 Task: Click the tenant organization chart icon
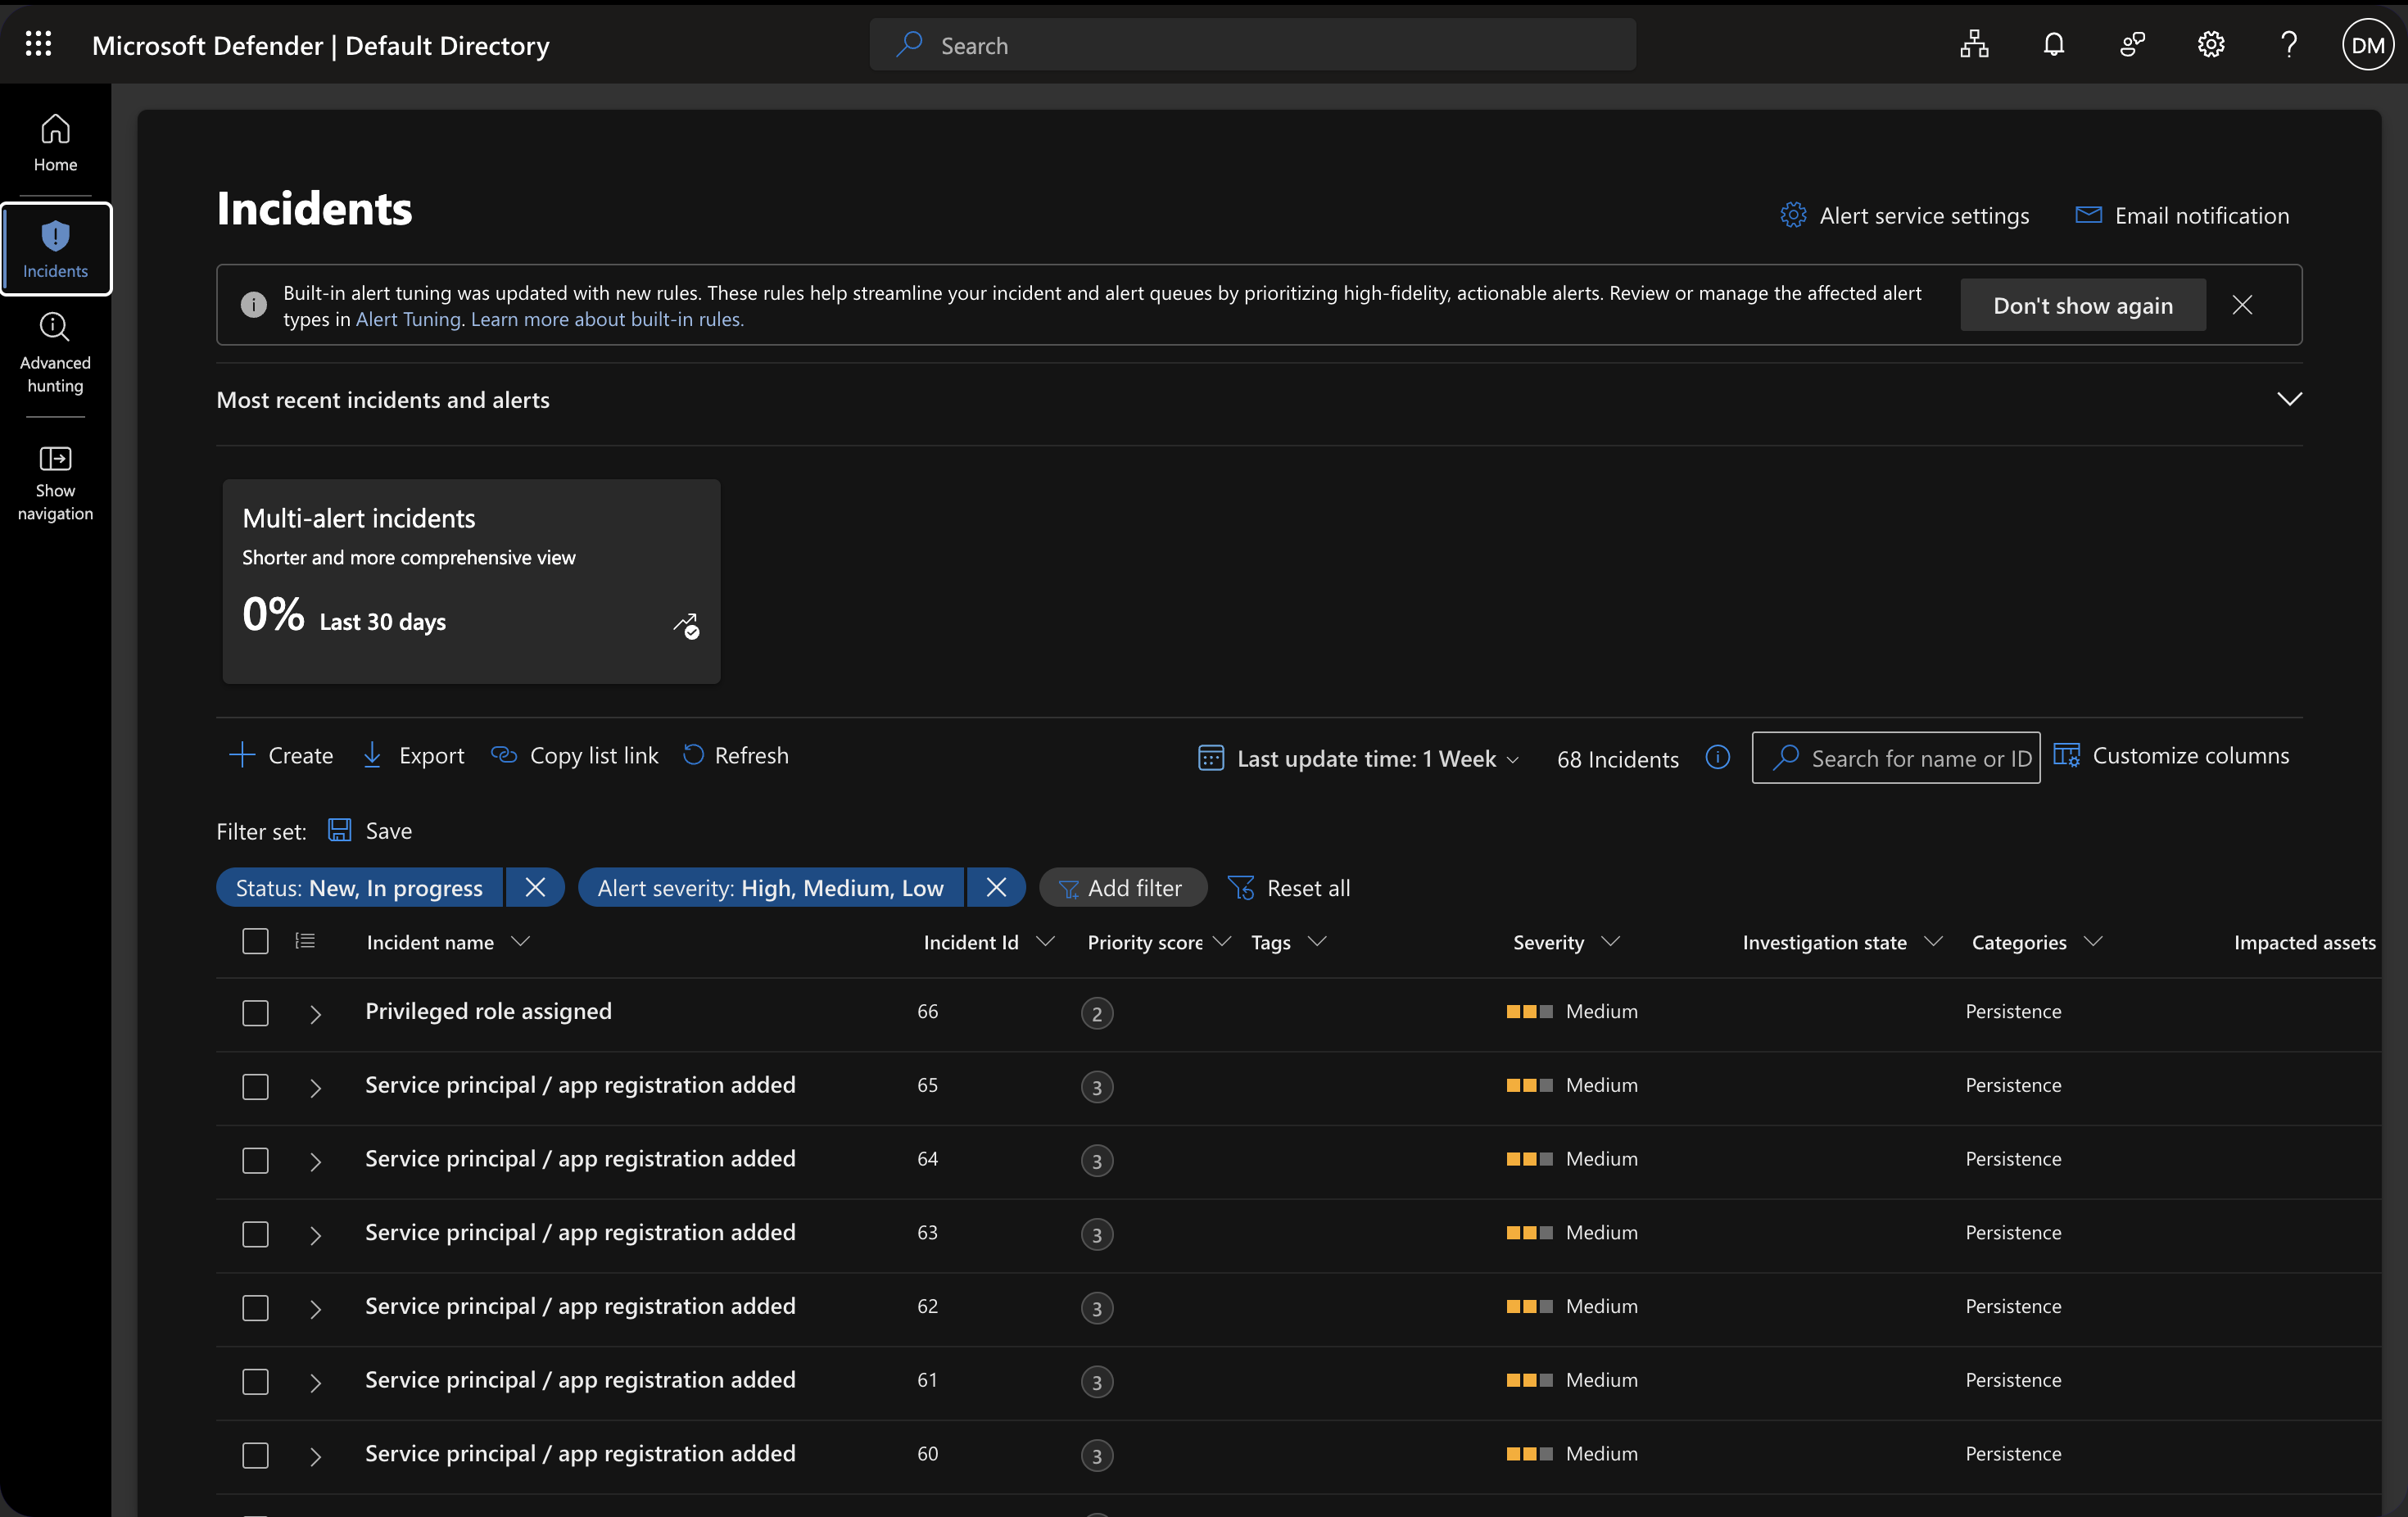1974,45
